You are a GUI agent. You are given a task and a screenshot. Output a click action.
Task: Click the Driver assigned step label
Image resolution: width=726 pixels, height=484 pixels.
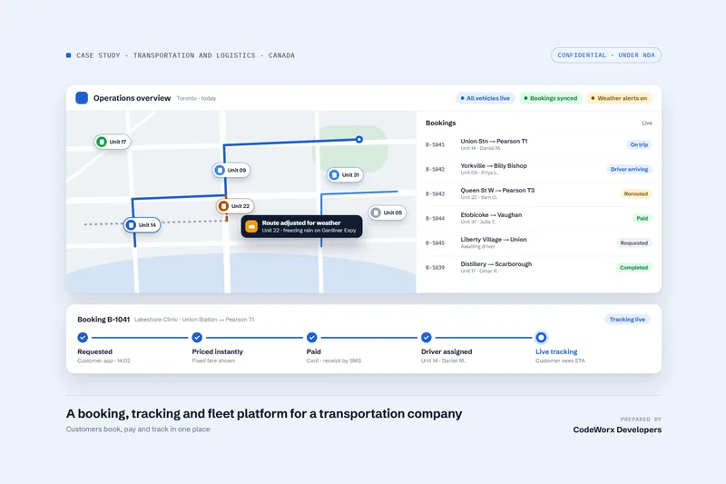pyautogui.click(x=446, y=352)
